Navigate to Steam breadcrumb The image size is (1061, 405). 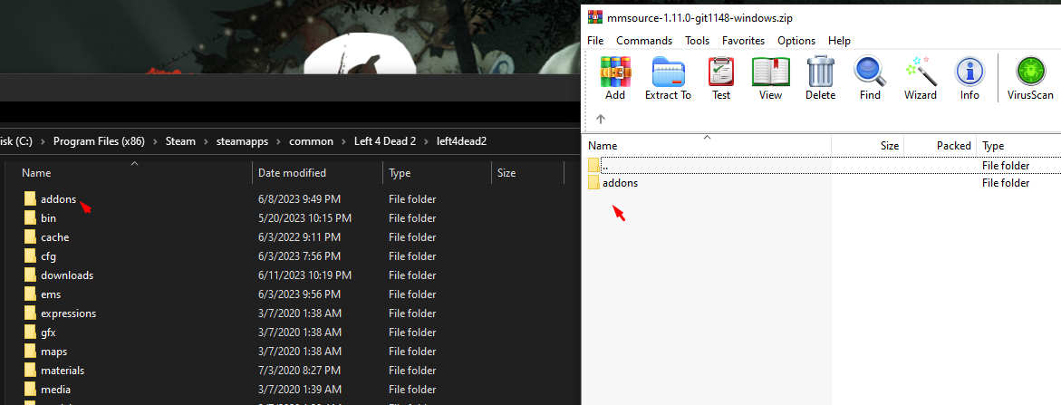180,141
